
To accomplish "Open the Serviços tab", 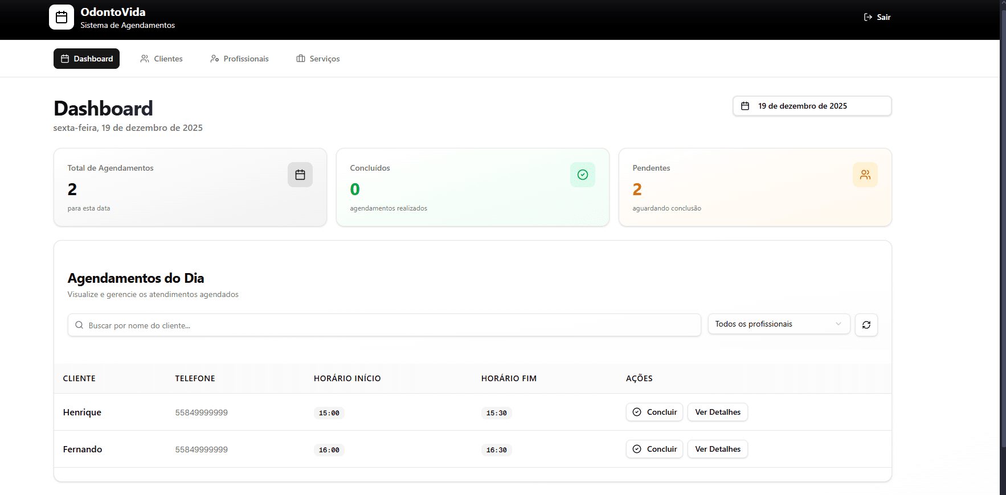I will [x=318, y=59].
